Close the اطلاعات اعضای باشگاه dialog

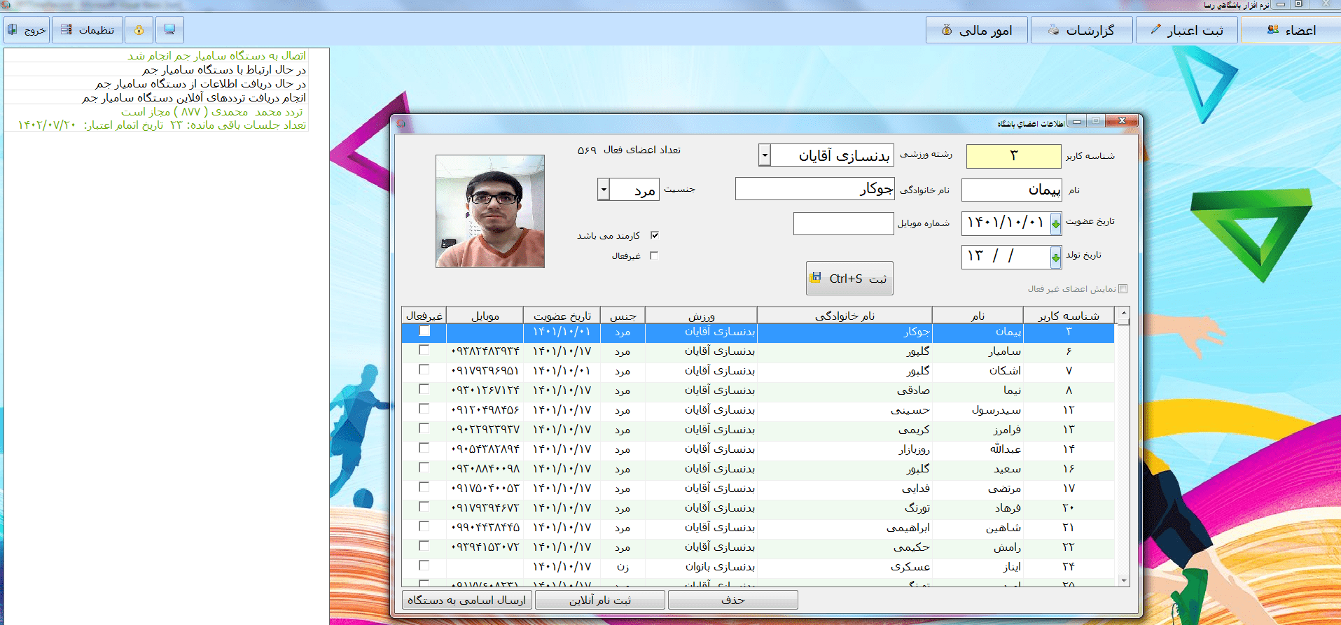(x=1122, y=121)
